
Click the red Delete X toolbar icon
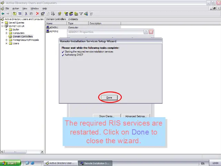pos(37,14)
